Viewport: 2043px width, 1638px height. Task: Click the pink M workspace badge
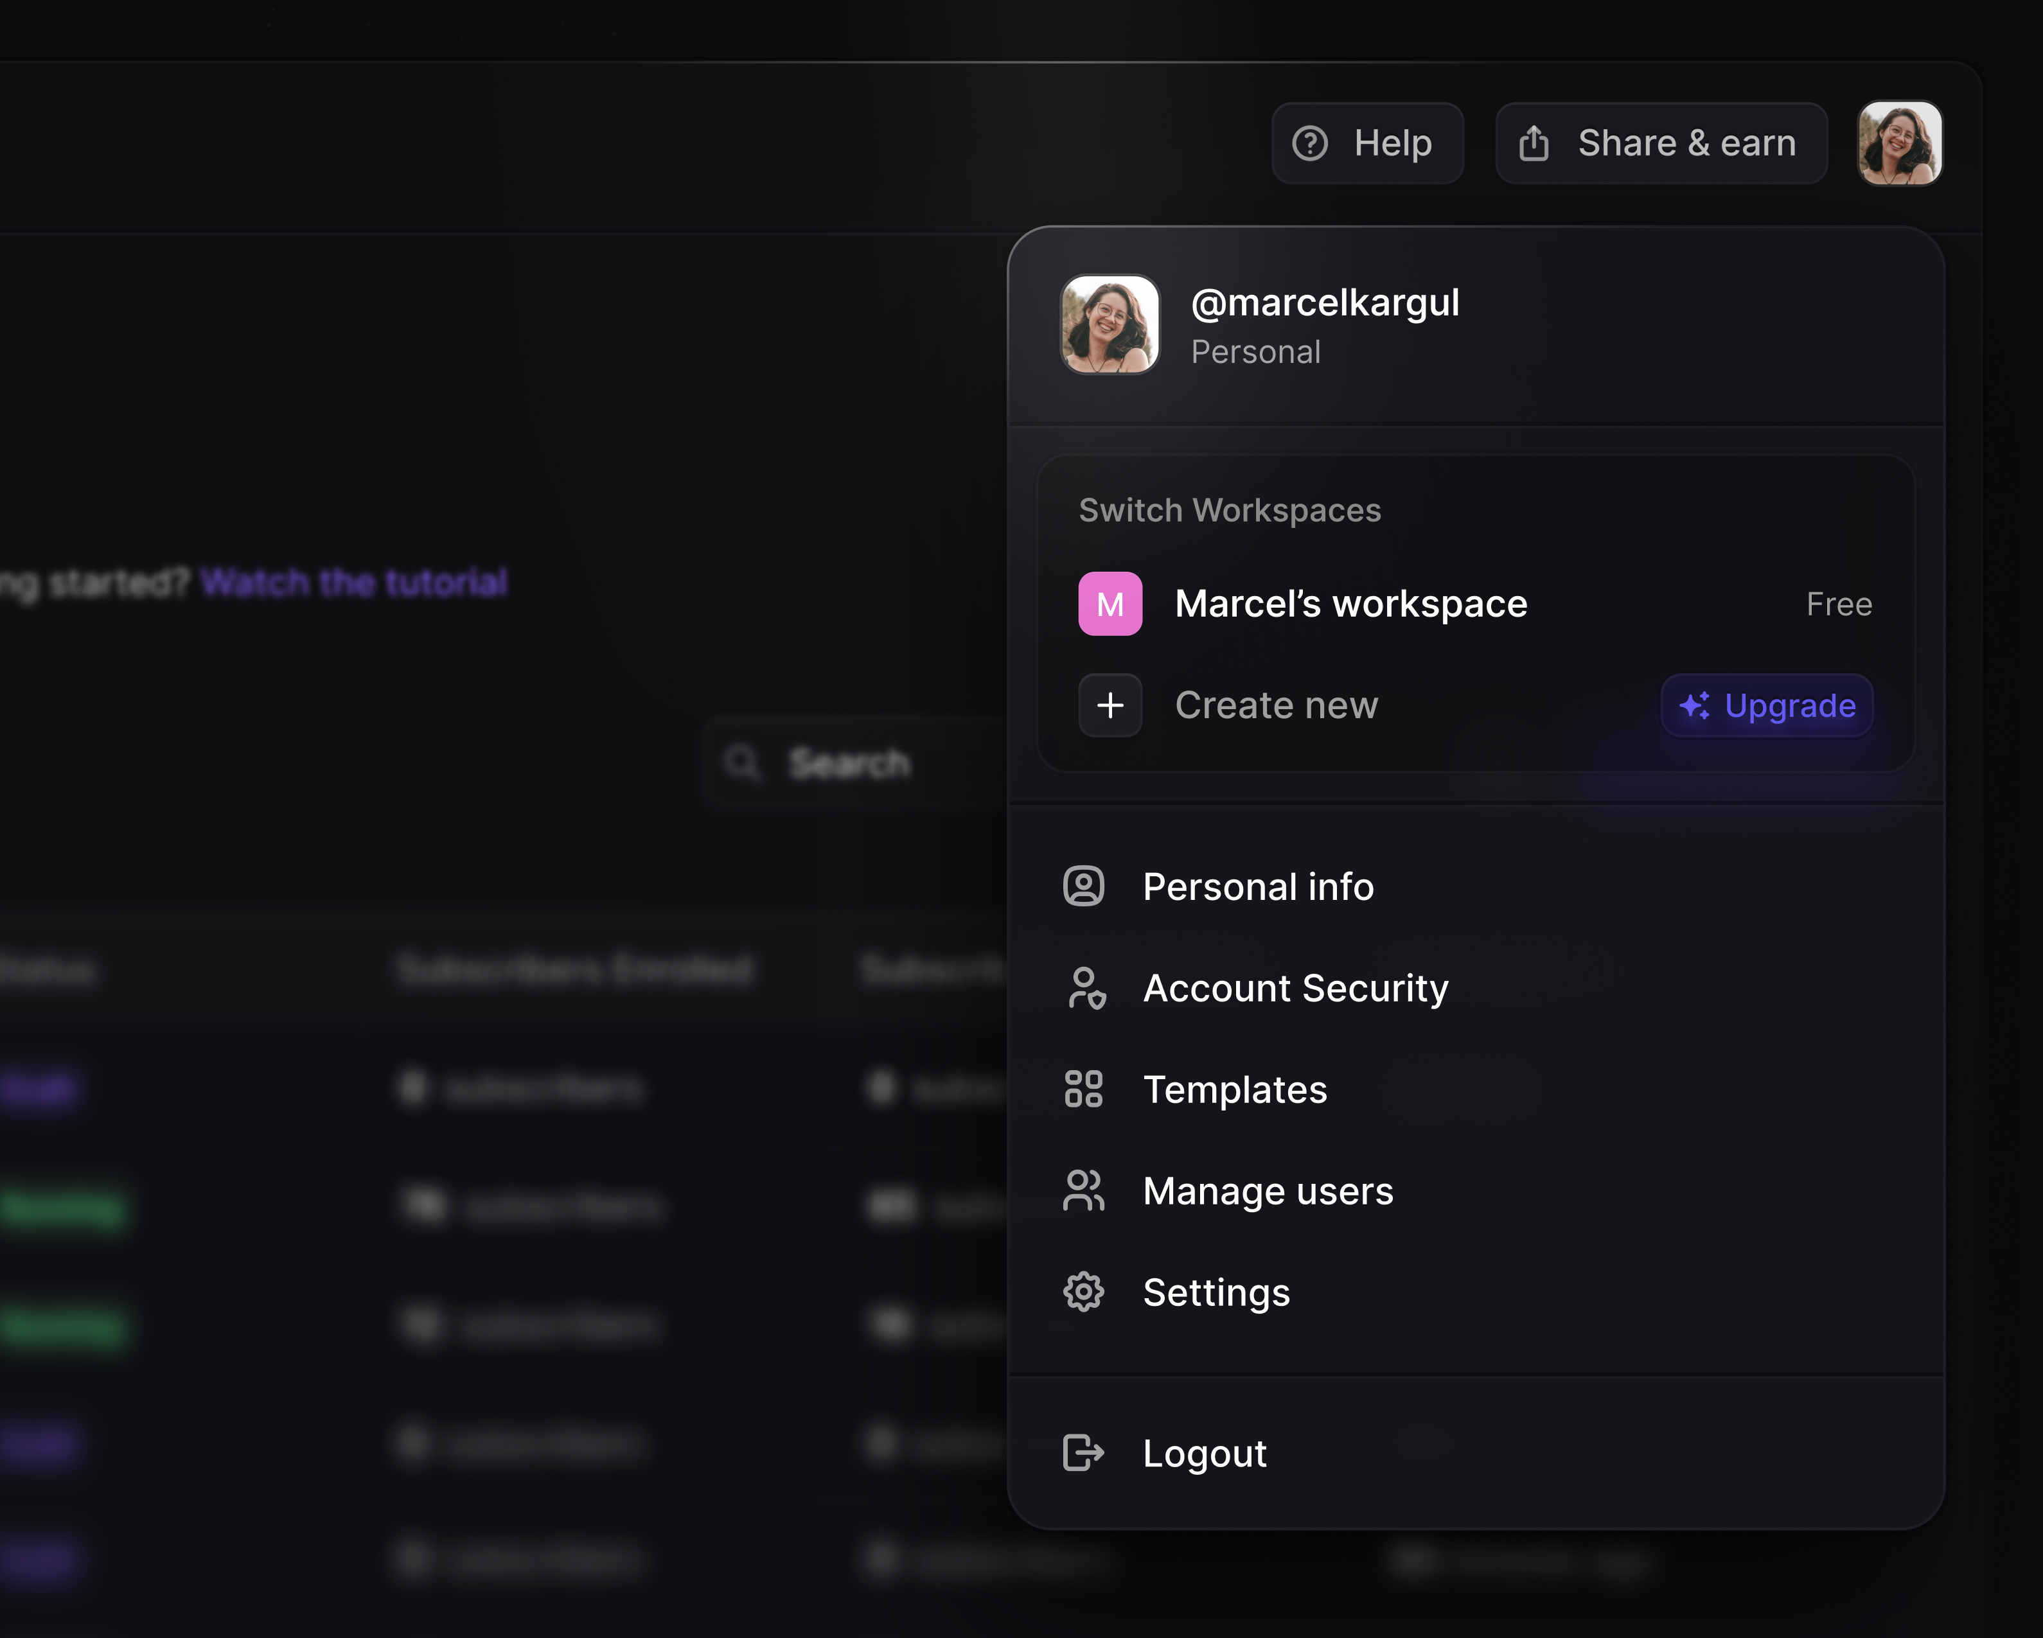click(1110, 603)
